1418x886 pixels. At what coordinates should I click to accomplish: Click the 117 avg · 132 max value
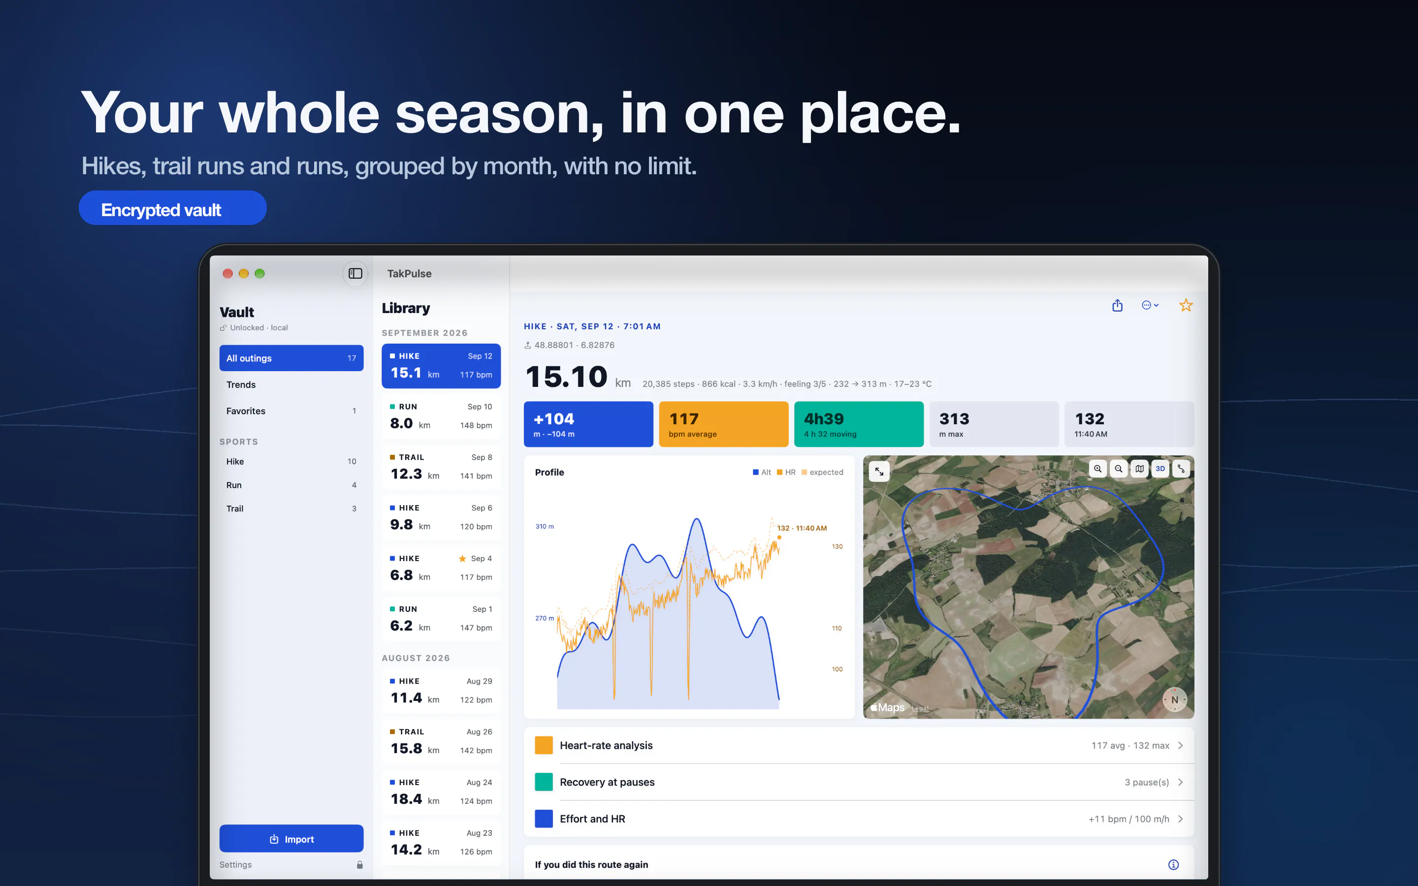click(x=1130, y=745)
